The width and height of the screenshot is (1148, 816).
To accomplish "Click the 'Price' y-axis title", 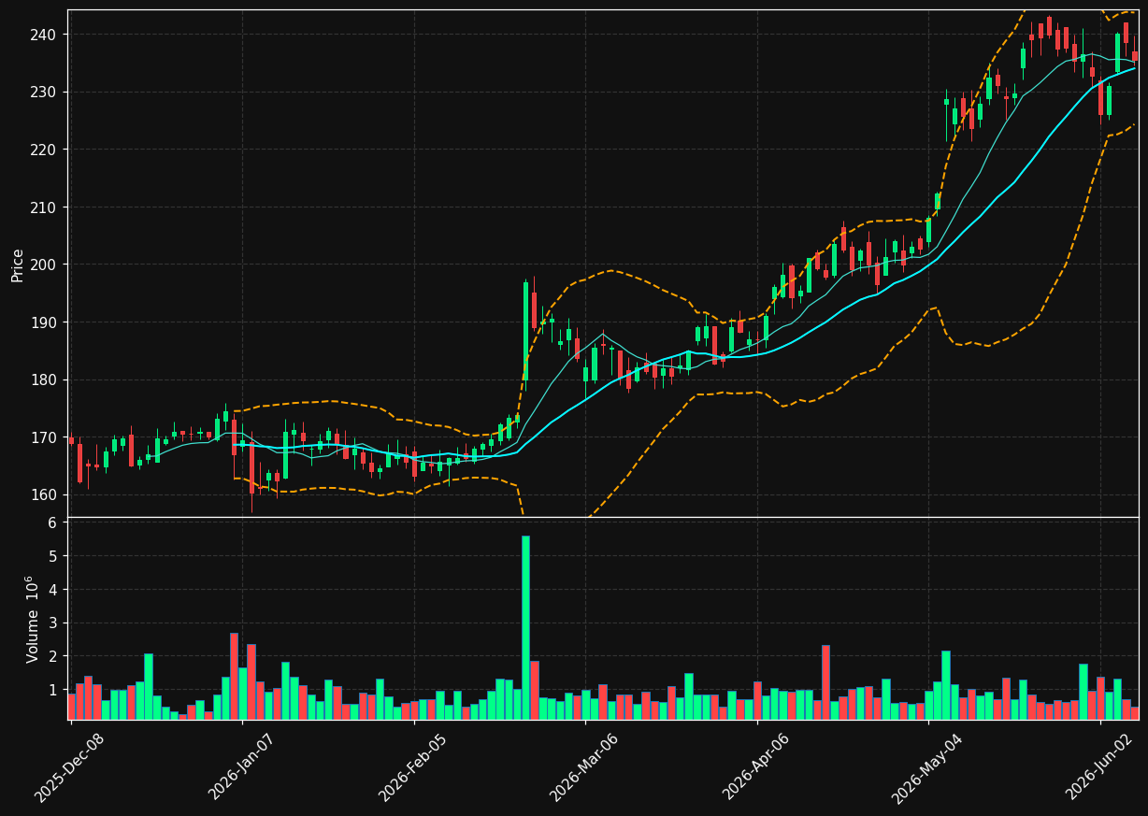I will point(18,265).
